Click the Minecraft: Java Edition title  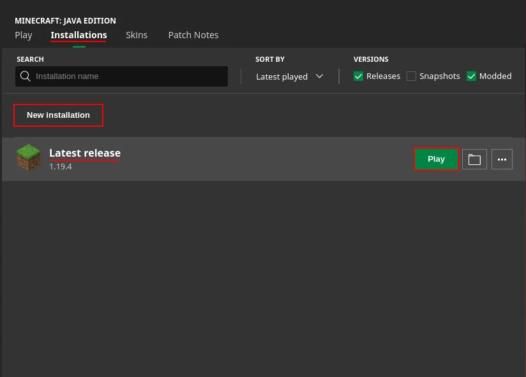coord(65,21)
